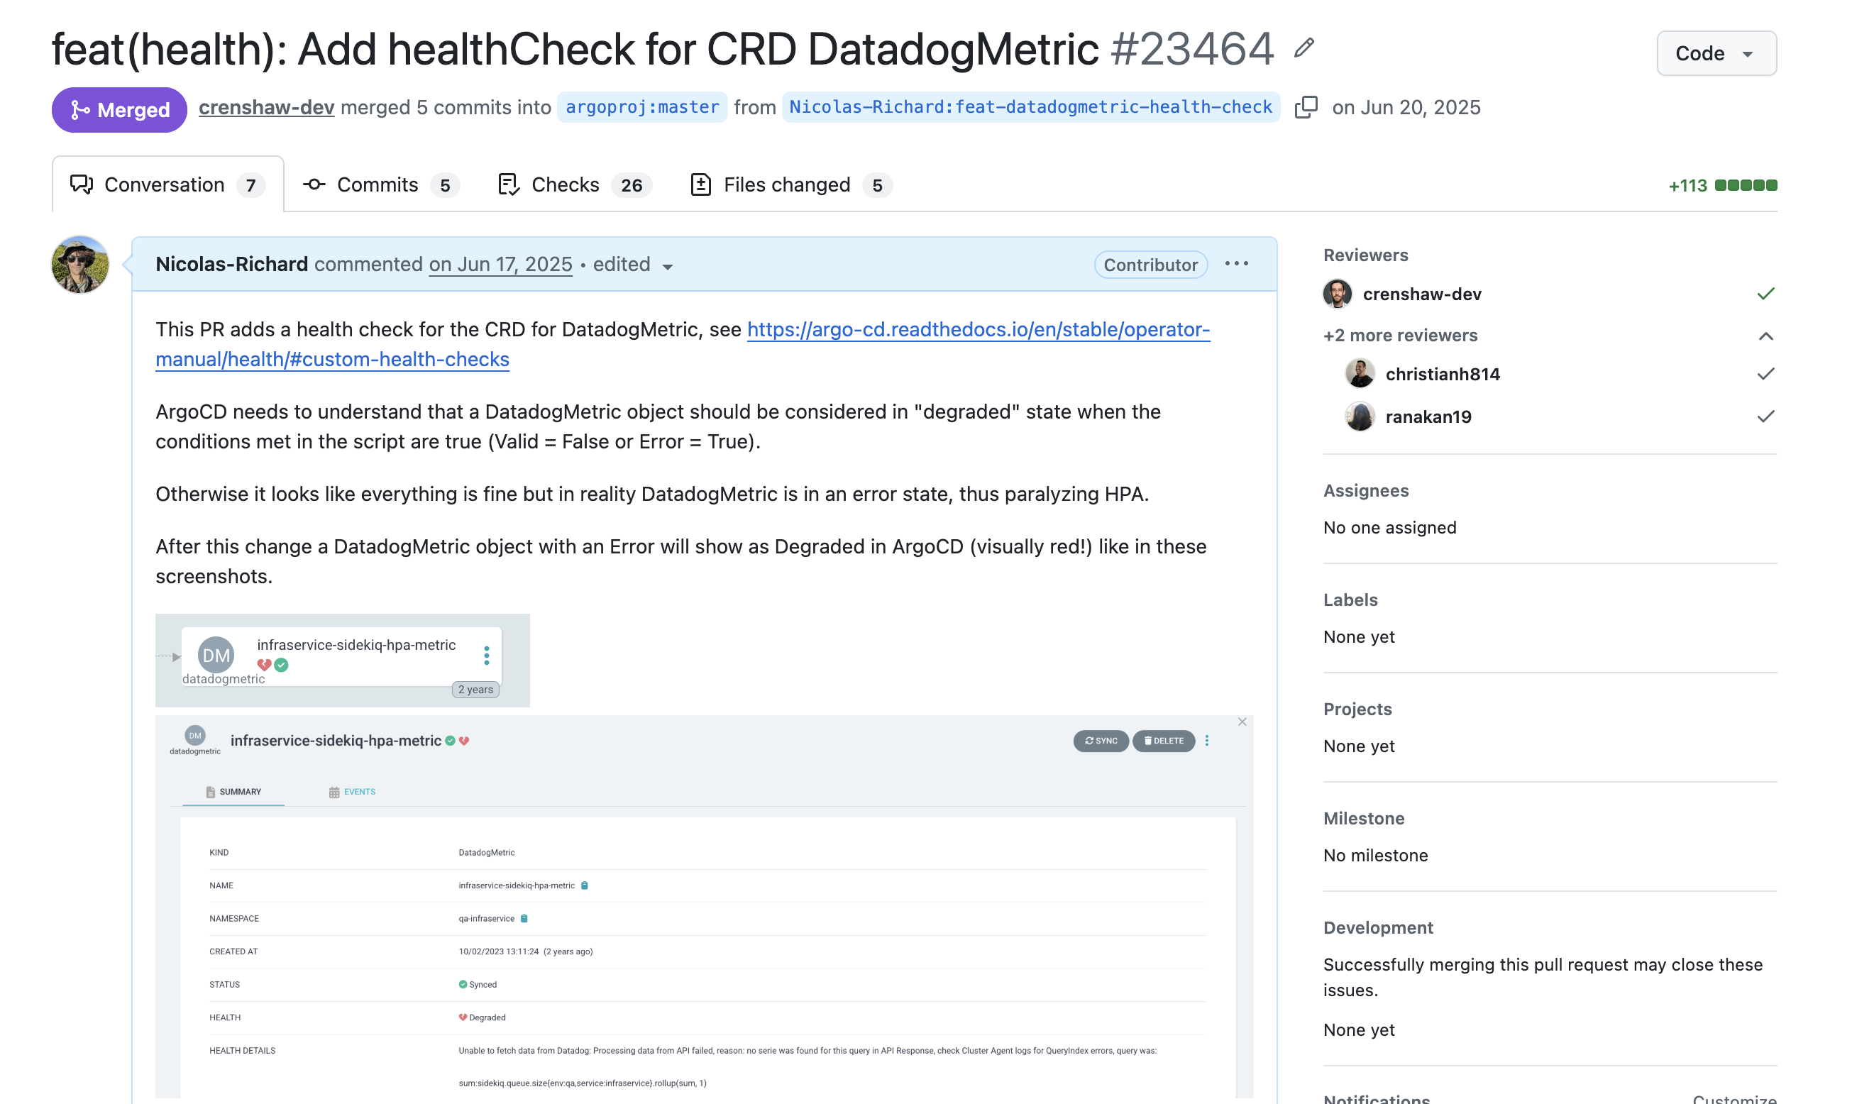Open the argoproj:master base branch link
Viewport: 1852px width, 1104px height.
pos(642,107)
